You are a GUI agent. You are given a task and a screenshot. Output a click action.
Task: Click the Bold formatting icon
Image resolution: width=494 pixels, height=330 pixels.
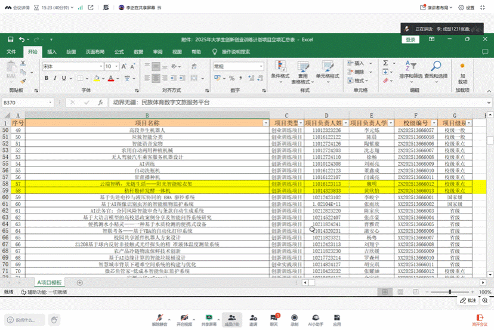pos(46,78)
